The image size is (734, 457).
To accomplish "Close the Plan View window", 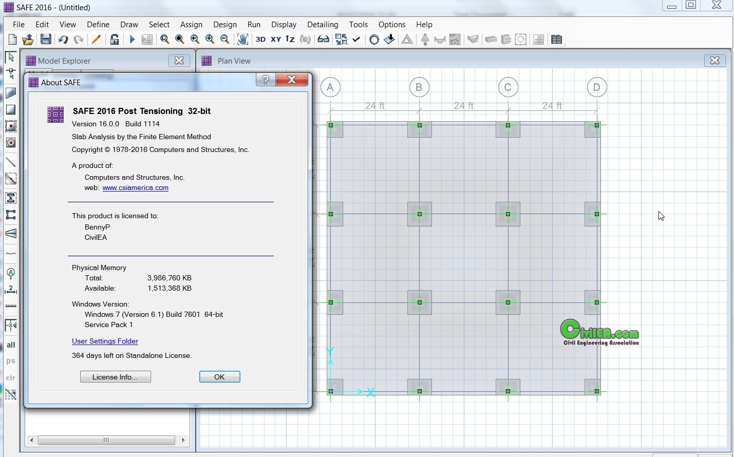I will tap(714, 61).
